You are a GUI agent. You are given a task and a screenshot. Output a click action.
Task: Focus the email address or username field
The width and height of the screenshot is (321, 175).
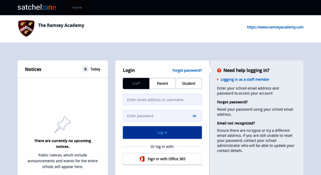[x=162, y=100]
